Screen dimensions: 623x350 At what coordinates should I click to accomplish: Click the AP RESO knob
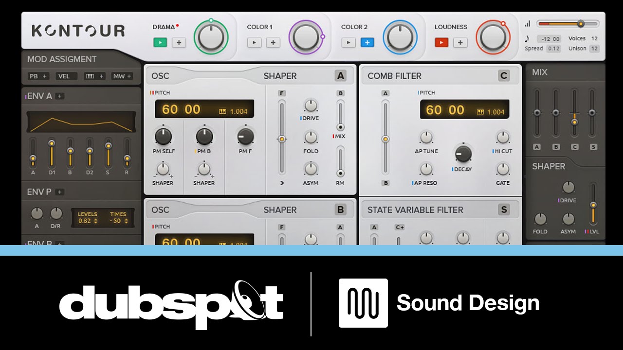click(426, 169)
